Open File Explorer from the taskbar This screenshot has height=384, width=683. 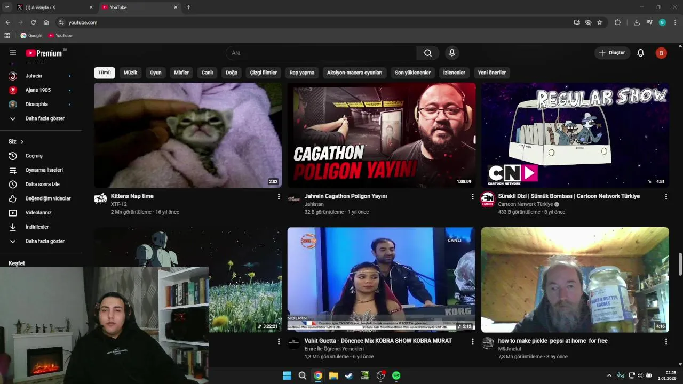[333, 375]
